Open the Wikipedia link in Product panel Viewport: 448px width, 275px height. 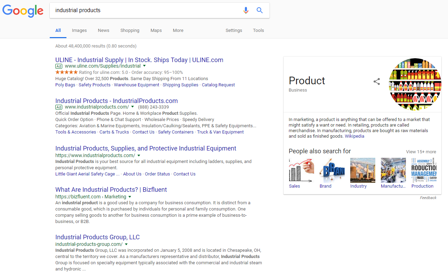click(x=354, y=136)
